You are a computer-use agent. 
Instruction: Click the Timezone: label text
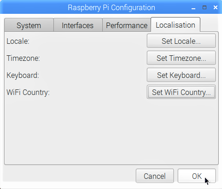[x=23, y=58]
